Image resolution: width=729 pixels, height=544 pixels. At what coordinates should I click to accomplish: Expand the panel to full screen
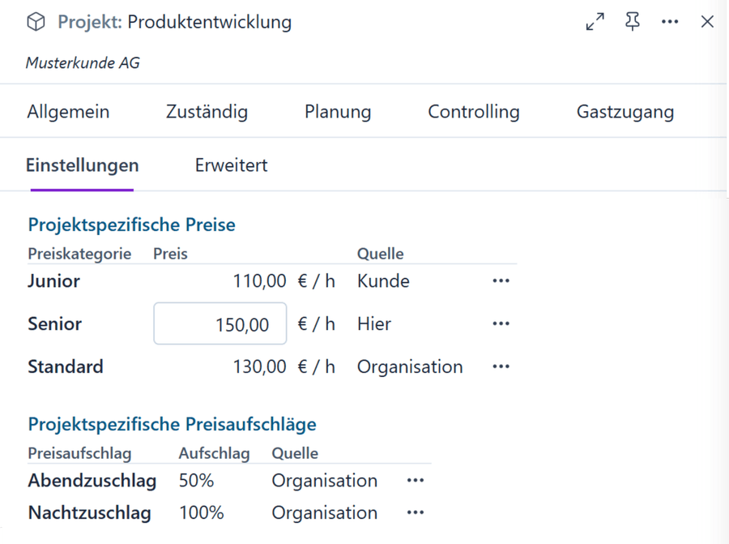(x=595, y=21)
